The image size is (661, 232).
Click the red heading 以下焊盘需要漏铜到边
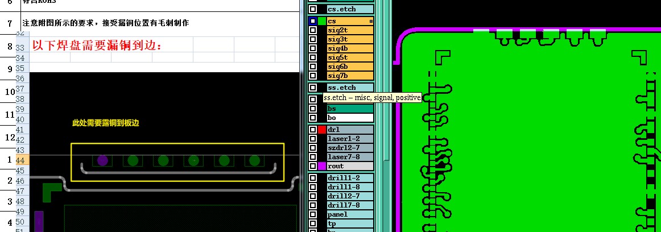[x=97, y=45]
